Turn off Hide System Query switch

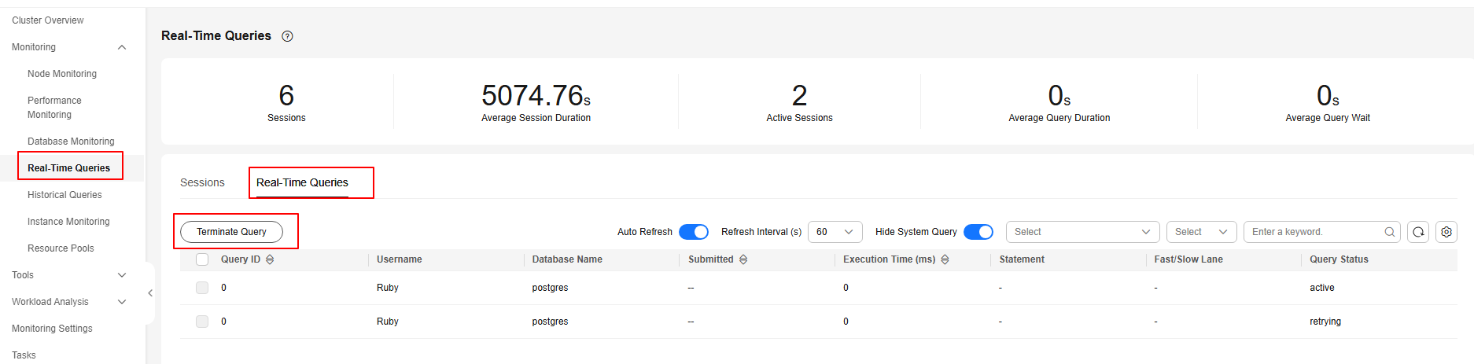tap(978, 232)
